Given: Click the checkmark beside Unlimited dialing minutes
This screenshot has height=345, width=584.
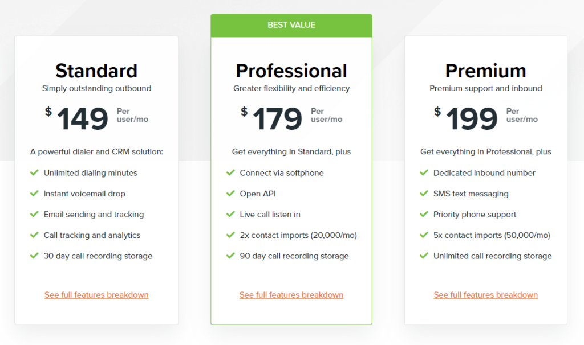Looking at the screenshot, I should 34,172.
